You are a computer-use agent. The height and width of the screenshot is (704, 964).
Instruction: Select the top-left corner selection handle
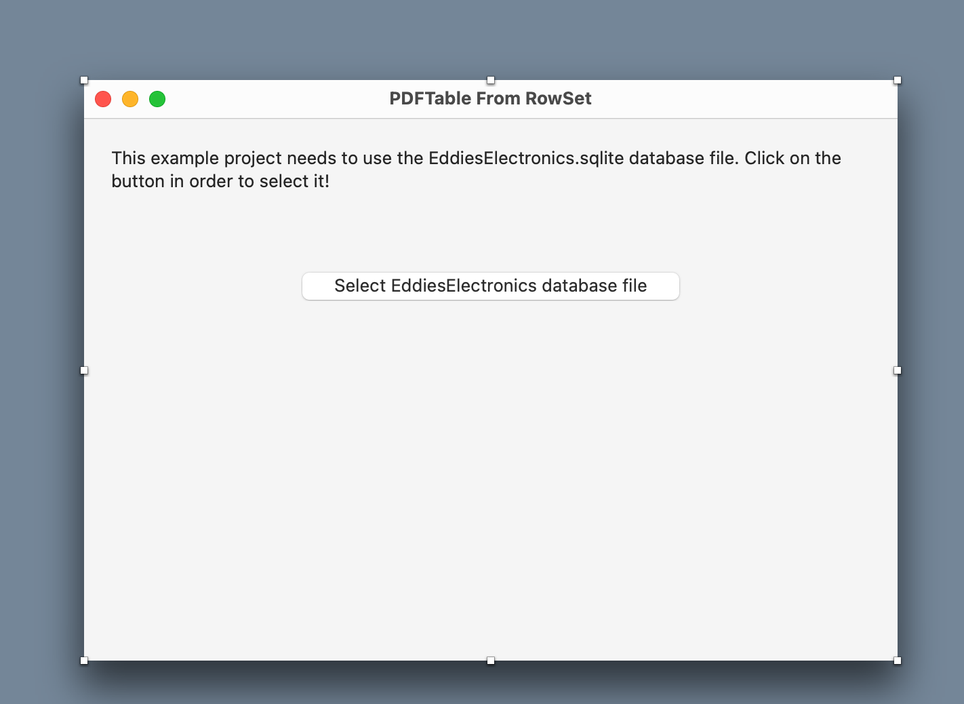tap(84, 80)
